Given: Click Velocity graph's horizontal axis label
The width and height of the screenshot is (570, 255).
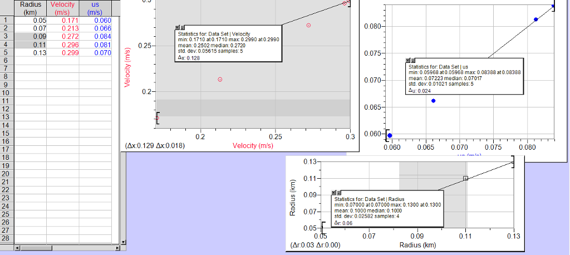Looking at the screenshot, I should (x=253, y=145).
